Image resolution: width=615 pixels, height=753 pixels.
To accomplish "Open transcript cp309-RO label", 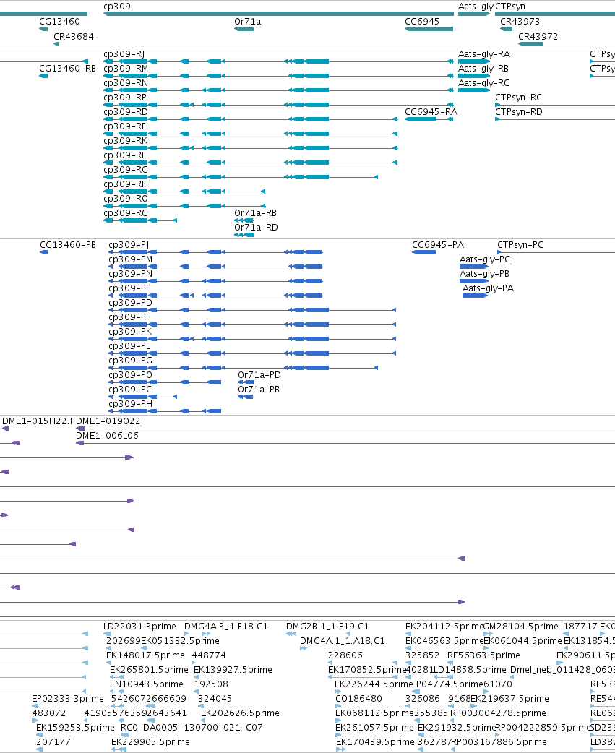I will coord(126,198).
